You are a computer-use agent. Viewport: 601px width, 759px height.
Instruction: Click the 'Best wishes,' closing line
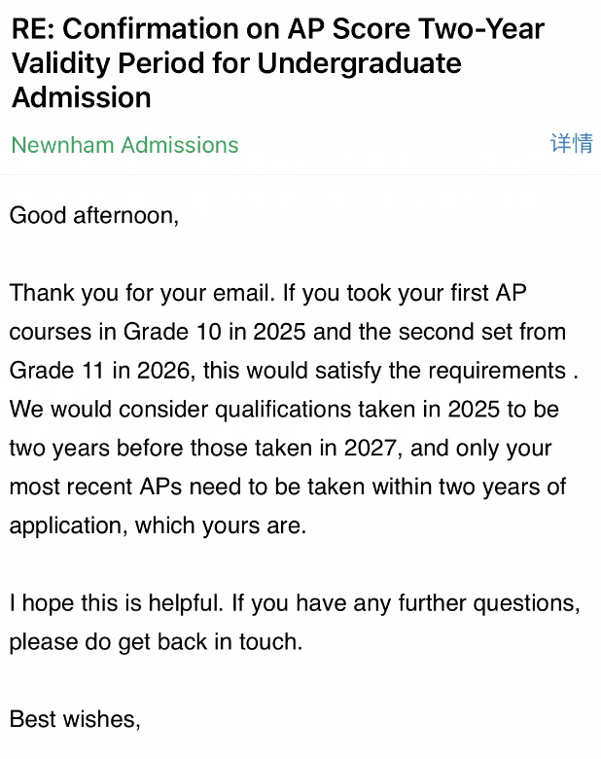click(x=75, y=719)
